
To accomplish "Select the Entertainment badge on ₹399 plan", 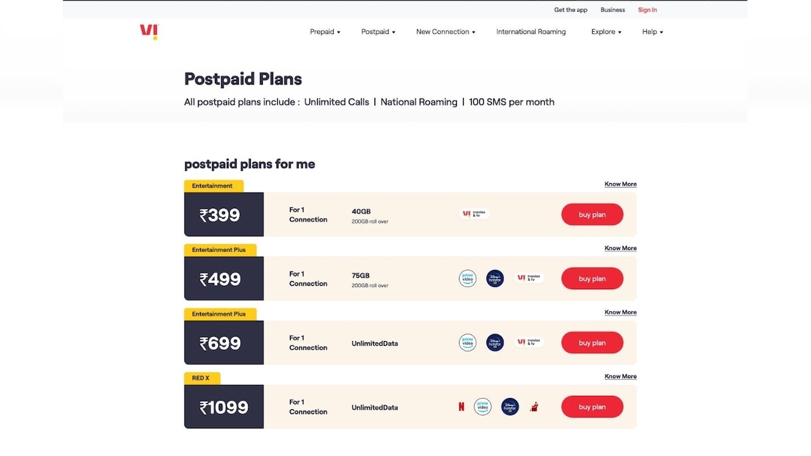I will pyautogui.click(x=214, y=185).
